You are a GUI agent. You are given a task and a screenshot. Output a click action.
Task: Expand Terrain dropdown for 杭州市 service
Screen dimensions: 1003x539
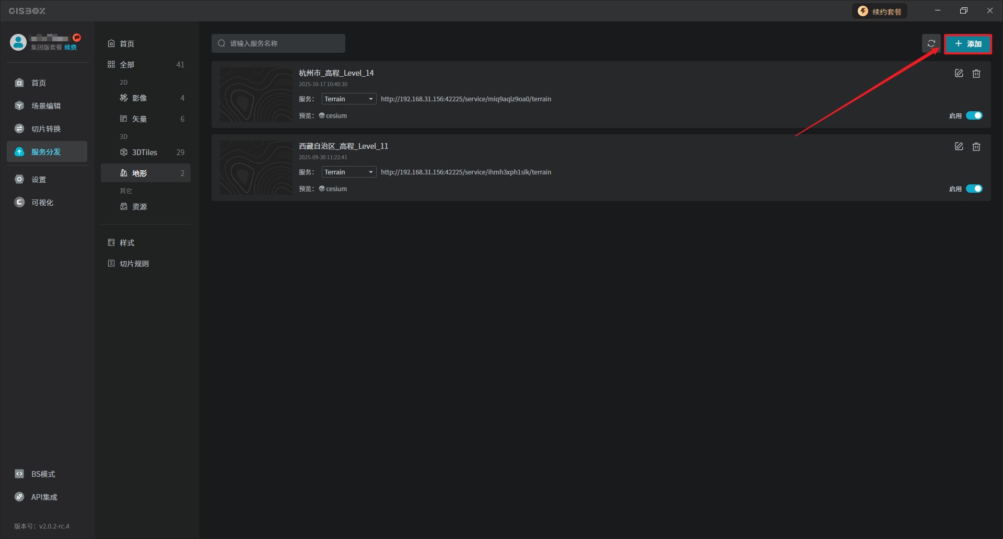point(348,99)
